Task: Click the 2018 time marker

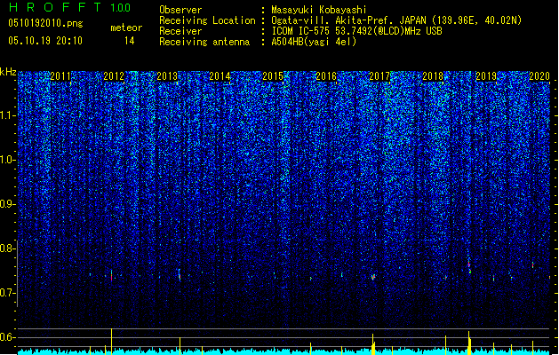Action: click(433, 76)
